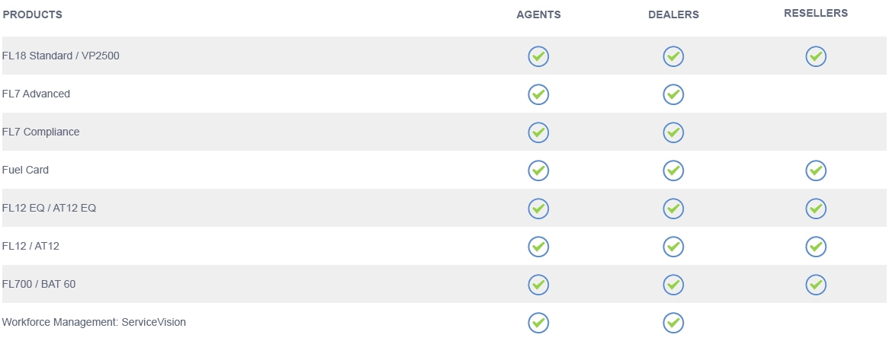
Task: Click Dealers checkmark for Fuel Card
Action: click(x=673, y=170)
